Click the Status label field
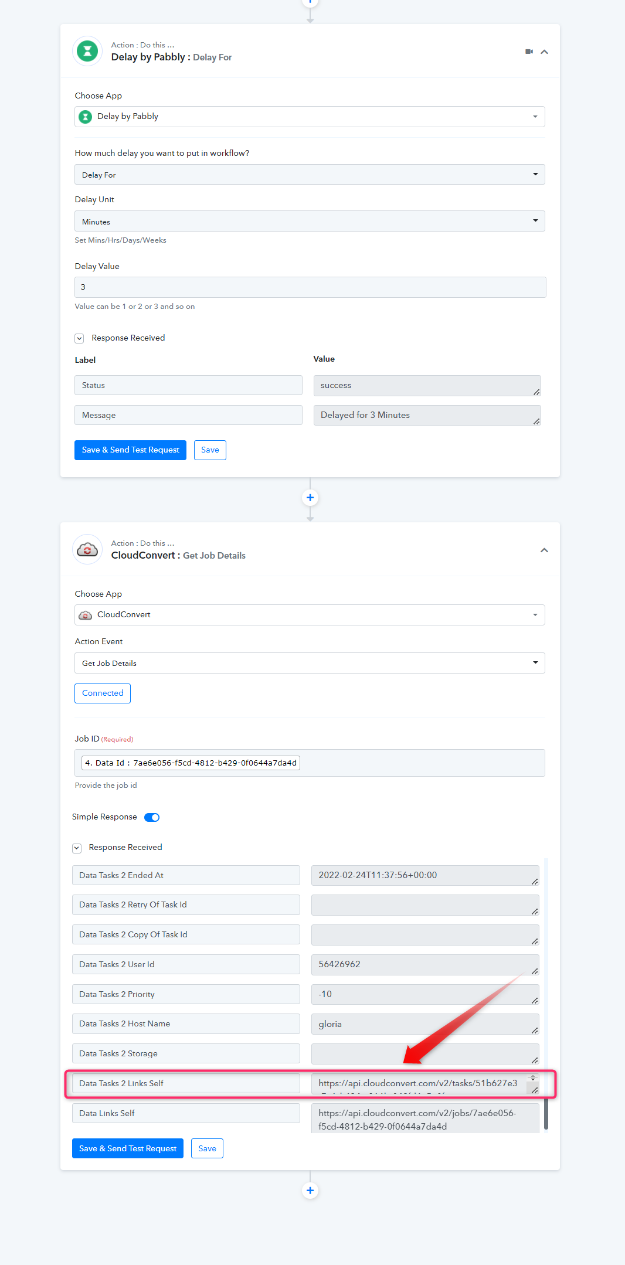The image size is (625, 1265). coord(188,385)
